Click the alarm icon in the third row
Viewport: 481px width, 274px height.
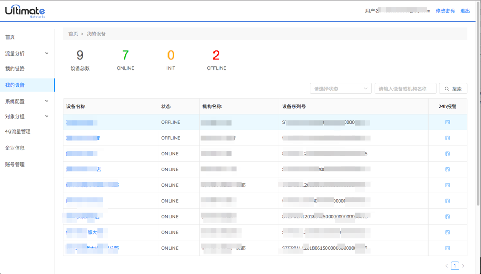coord(447,154)
